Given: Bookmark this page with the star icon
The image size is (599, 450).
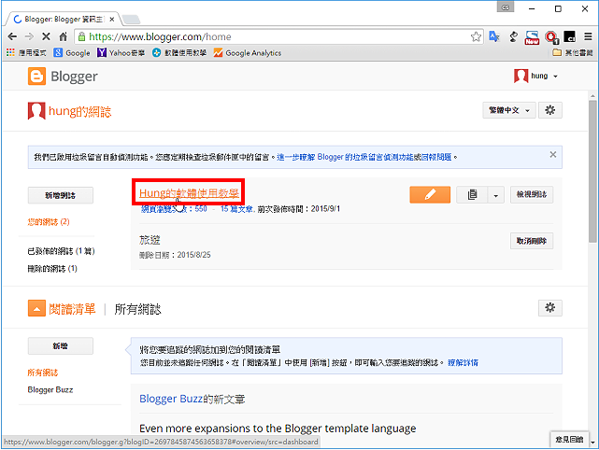Looking at the screenshot, I should (476, 36).
